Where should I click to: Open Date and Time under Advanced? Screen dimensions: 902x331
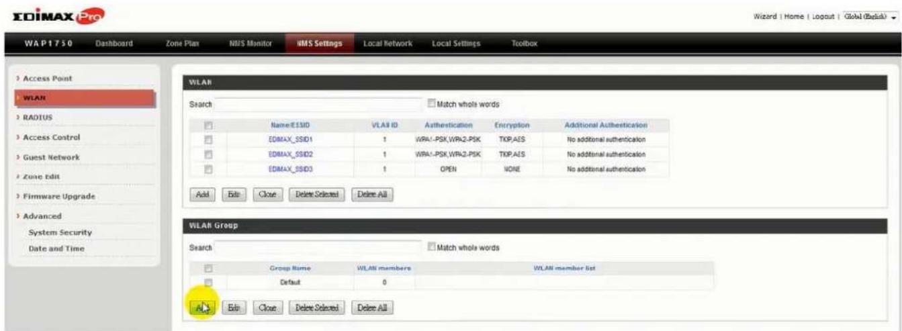(56, 248)
